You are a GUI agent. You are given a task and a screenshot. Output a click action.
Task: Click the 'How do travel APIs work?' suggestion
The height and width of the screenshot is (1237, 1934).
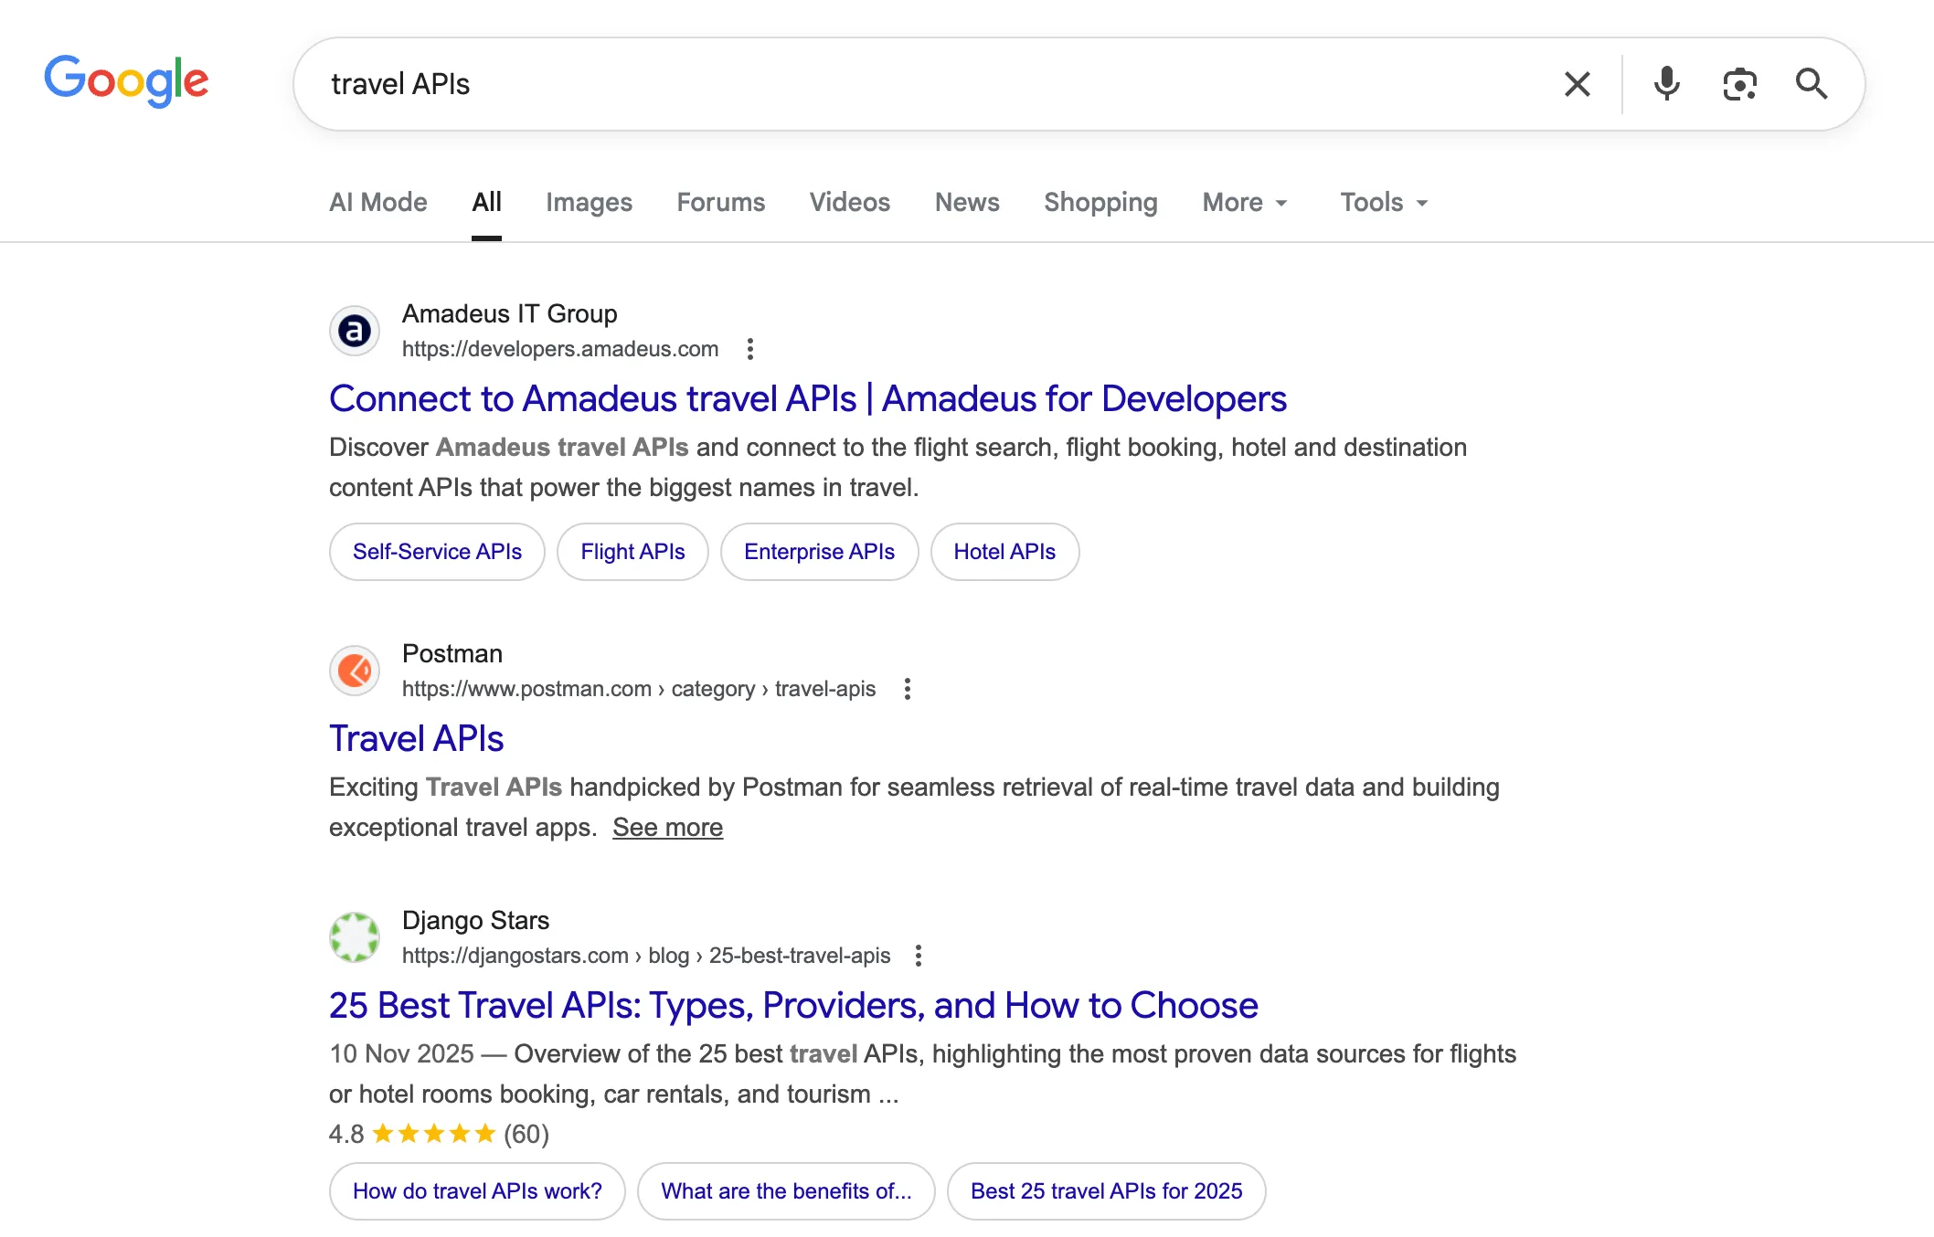click(x=476, y=1190)
